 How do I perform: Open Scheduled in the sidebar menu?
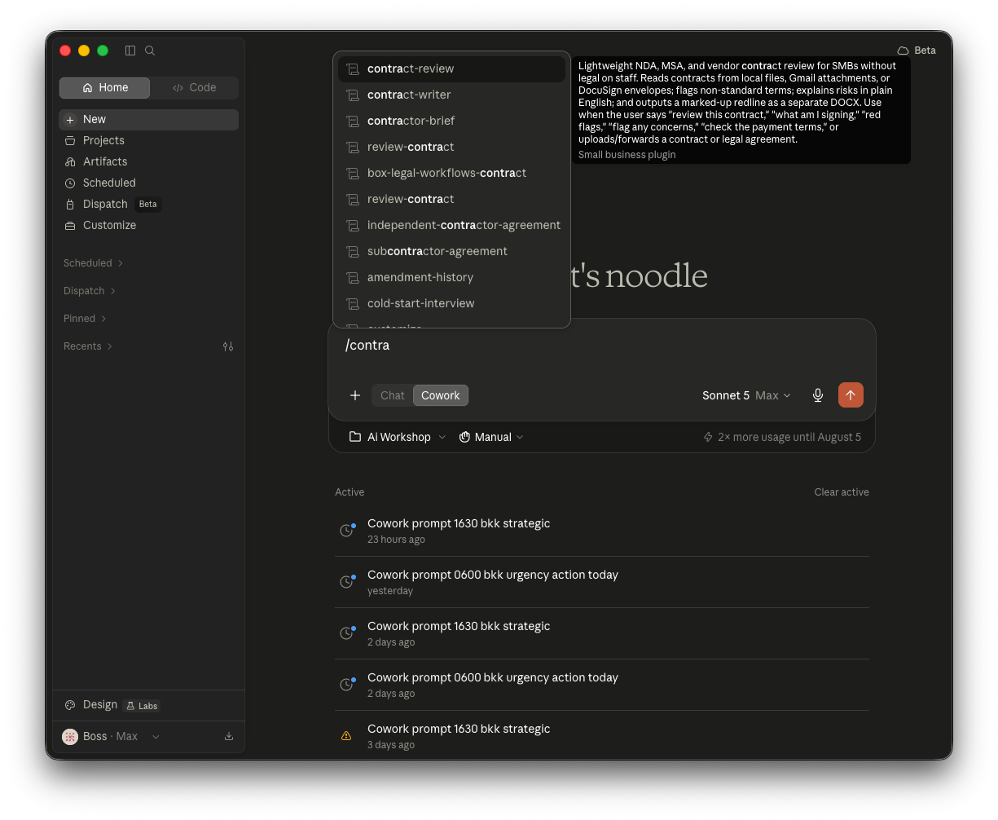click(148, 183)
